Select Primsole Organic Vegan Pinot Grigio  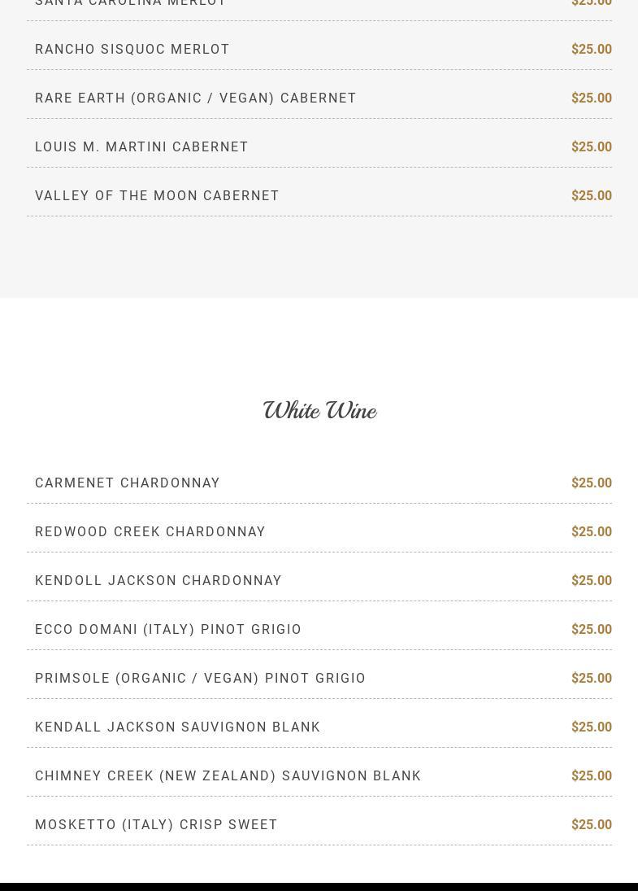tap(201, 679)
